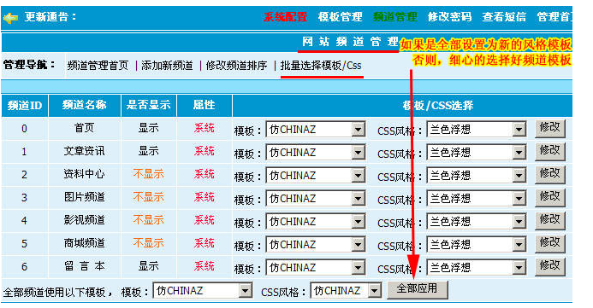Image resolution: width=593 pixels, height=308 pixels.
Task: Expand 模板 dropdown for 资料中心 row
Action: (316, 175)
